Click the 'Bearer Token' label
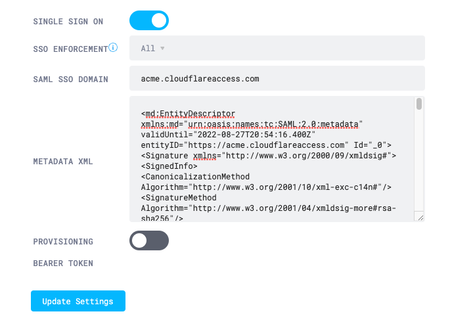 pyautogui.click(x=63, y=263)
